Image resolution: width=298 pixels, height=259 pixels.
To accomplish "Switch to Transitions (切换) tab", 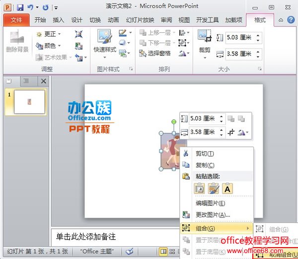I will pos(95,20).
